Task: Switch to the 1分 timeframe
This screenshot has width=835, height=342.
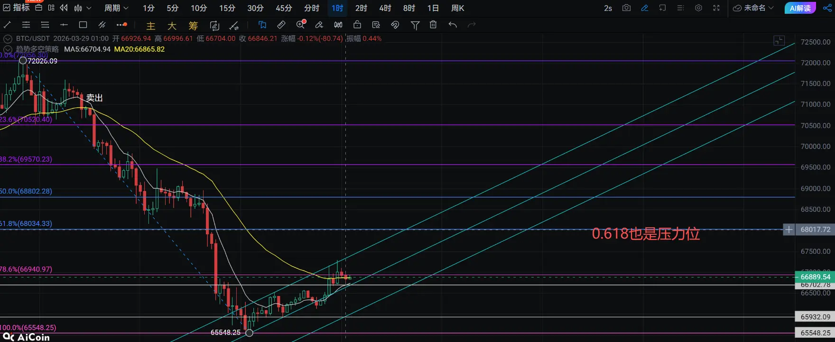Action: 148,8
